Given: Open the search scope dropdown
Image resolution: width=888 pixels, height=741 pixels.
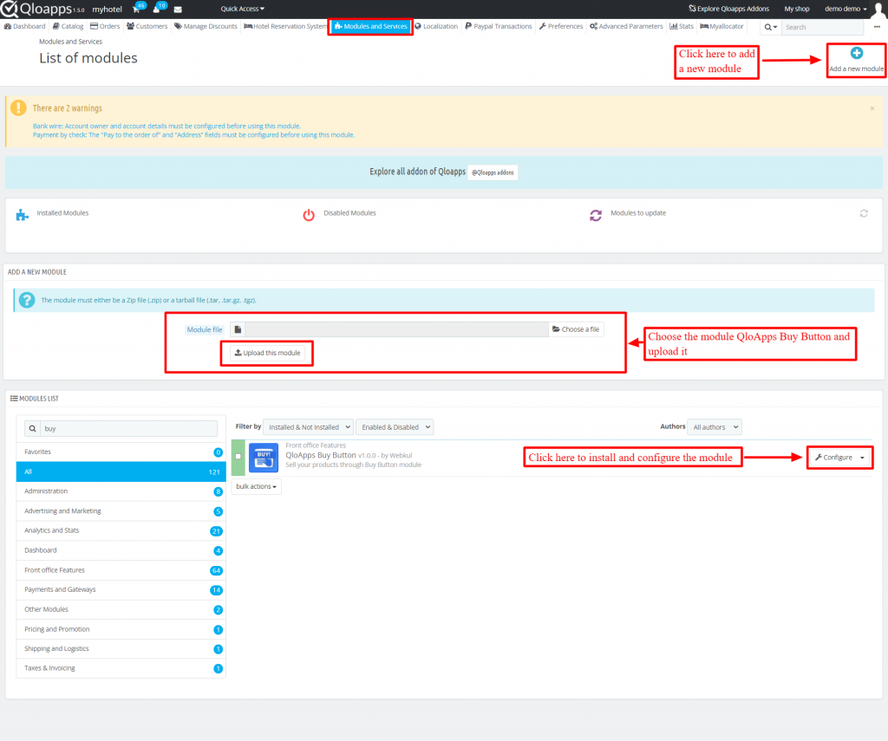Looking at the screenshot, I should click(x=771, y=27).
